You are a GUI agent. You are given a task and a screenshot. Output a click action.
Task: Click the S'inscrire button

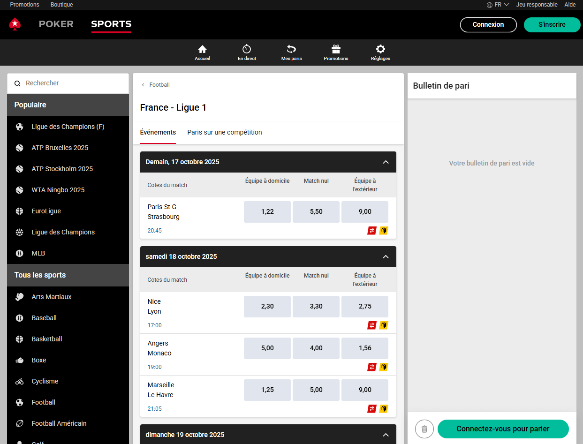point(552,25)
